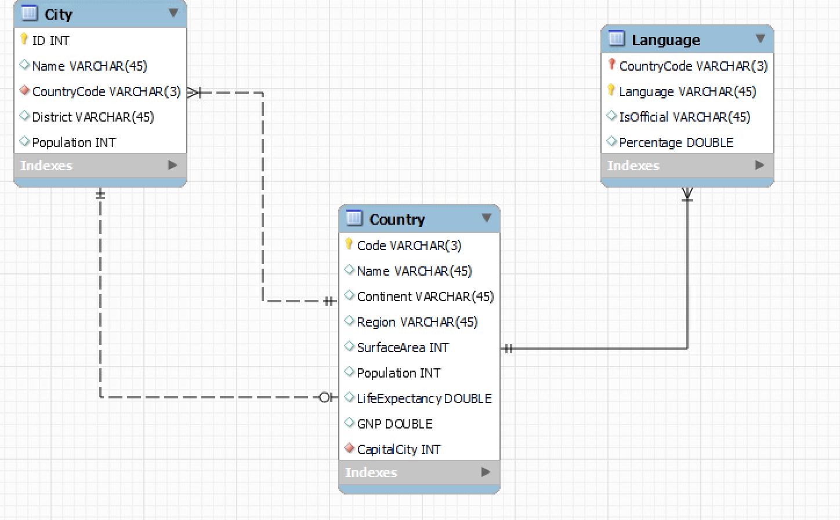Click the diamond icon beside GNP DOUBLE
Viewport: 840px width, 520px height.
tap(350, 423)
